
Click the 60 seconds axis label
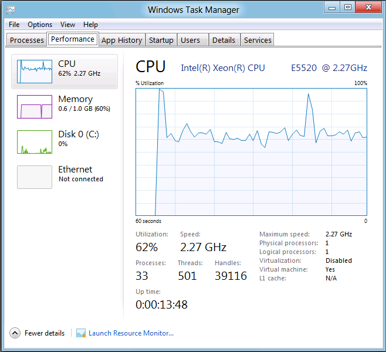pyautogui.click(x=148, y=221)
